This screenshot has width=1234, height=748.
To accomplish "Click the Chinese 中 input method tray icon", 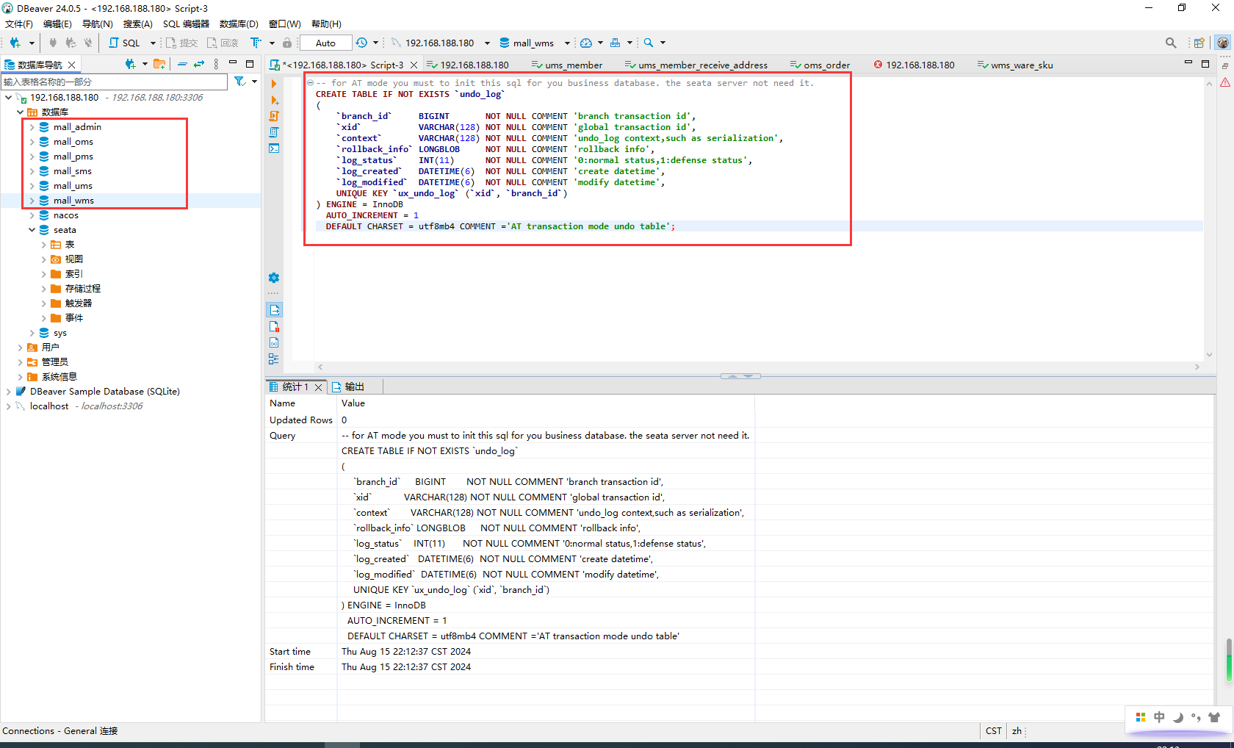I will (x=1159, y=717).
